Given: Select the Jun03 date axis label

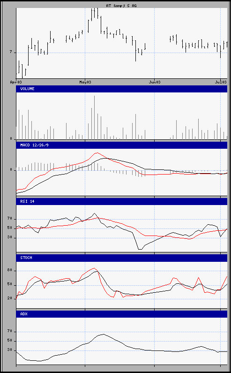Looking at the screenshot, I should (x=155, y=82).
